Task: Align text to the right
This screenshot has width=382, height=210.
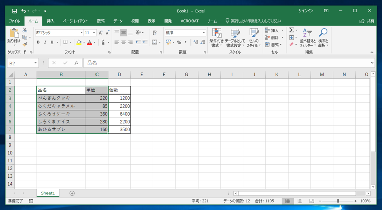Action: point(130,42)
